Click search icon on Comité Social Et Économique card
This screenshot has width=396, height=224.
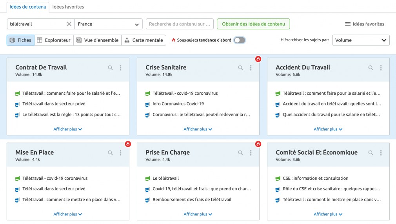pos(371,153)
